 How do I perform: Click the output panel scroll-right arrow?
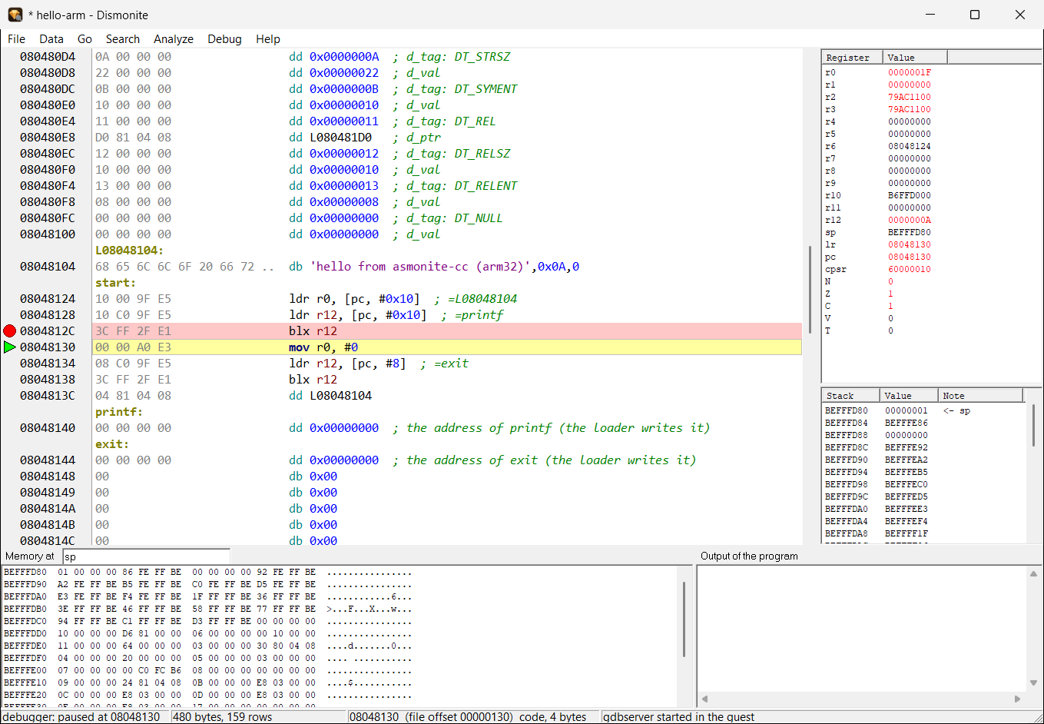click(x=1018, y=699)
